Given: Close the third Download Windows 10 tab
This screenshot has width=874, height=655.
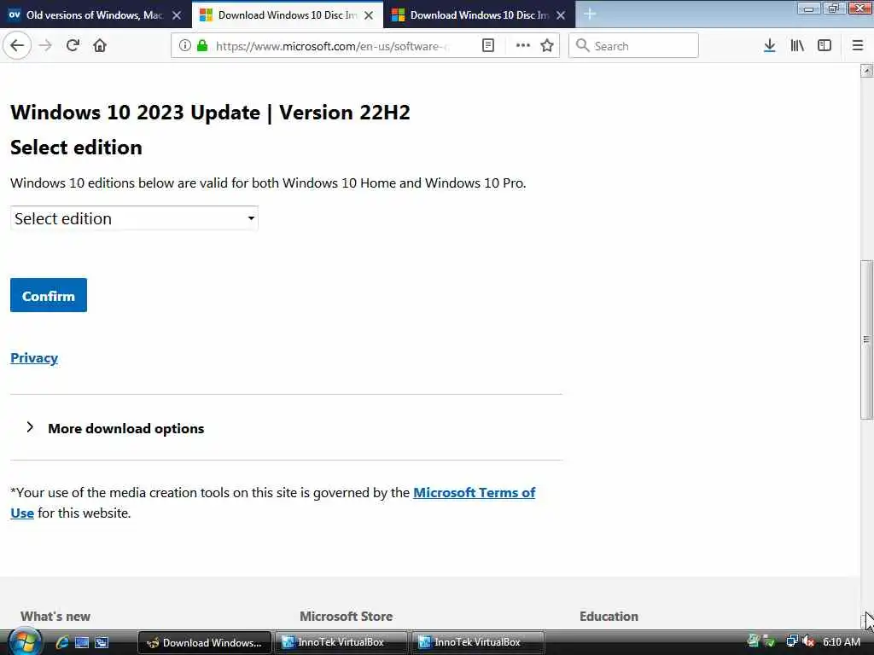Looking at the screenshot, I should [562, 15].
